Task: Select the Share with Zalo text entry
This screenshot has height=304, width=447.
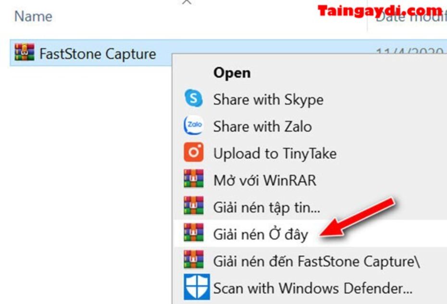Action: click(x=262, y=127)
